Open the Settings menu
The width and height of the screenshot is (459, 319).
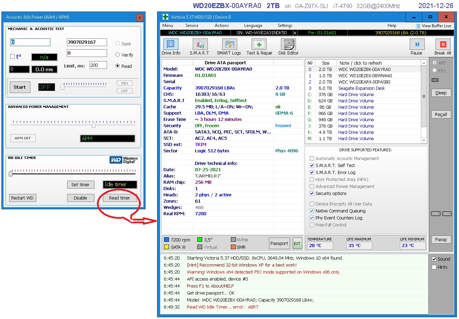(x=285, y=26)
